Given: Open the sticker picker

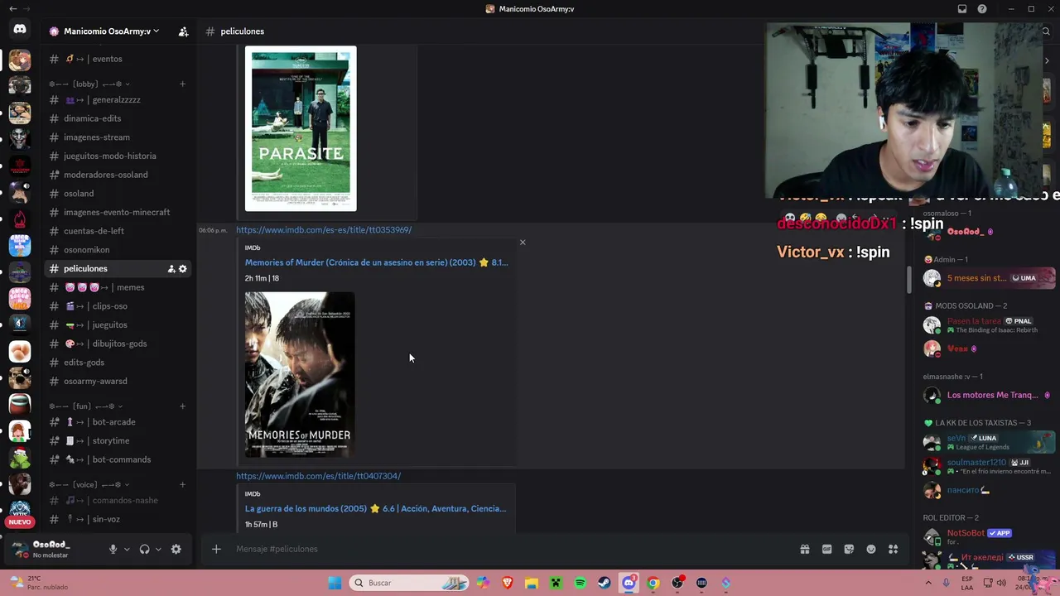Looking at the screenshot, I should [849, 549].
